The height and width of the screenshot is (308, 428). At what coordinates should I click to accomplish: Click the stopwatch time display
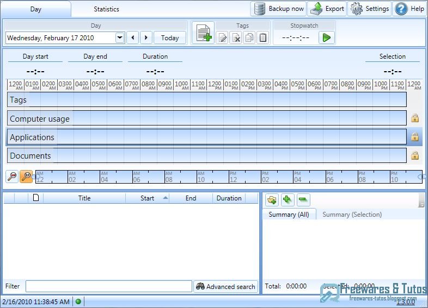click(296, 38)
